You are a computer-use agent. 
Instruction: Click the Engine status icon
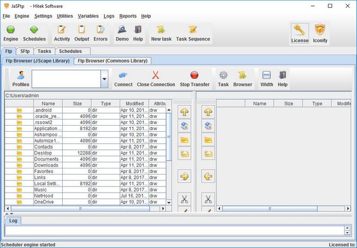10,30
